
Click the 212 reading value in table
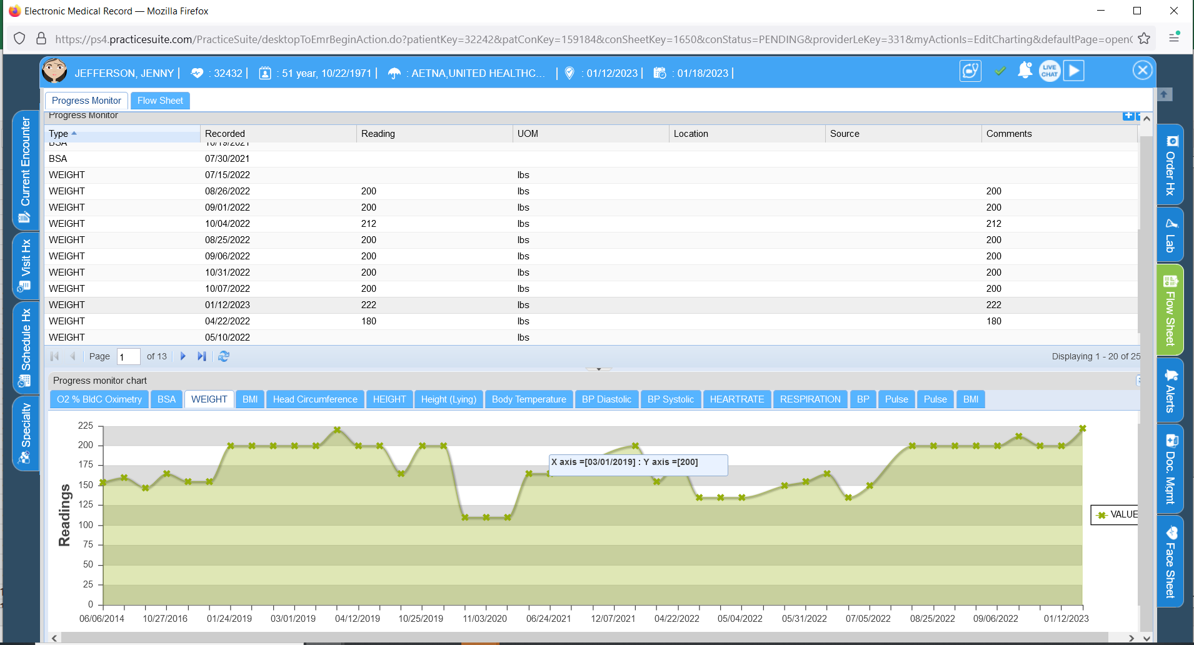[x=369, y=224]
